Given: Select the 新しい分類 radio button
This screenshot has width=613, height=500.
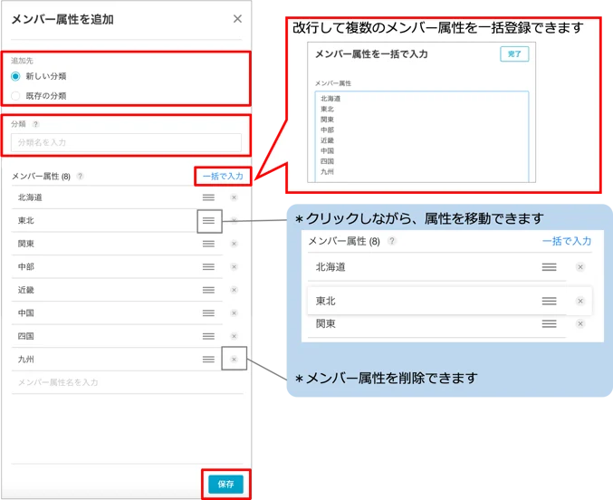Looking at the screenshot, I should pyautogui.click(x=15, y=76).
